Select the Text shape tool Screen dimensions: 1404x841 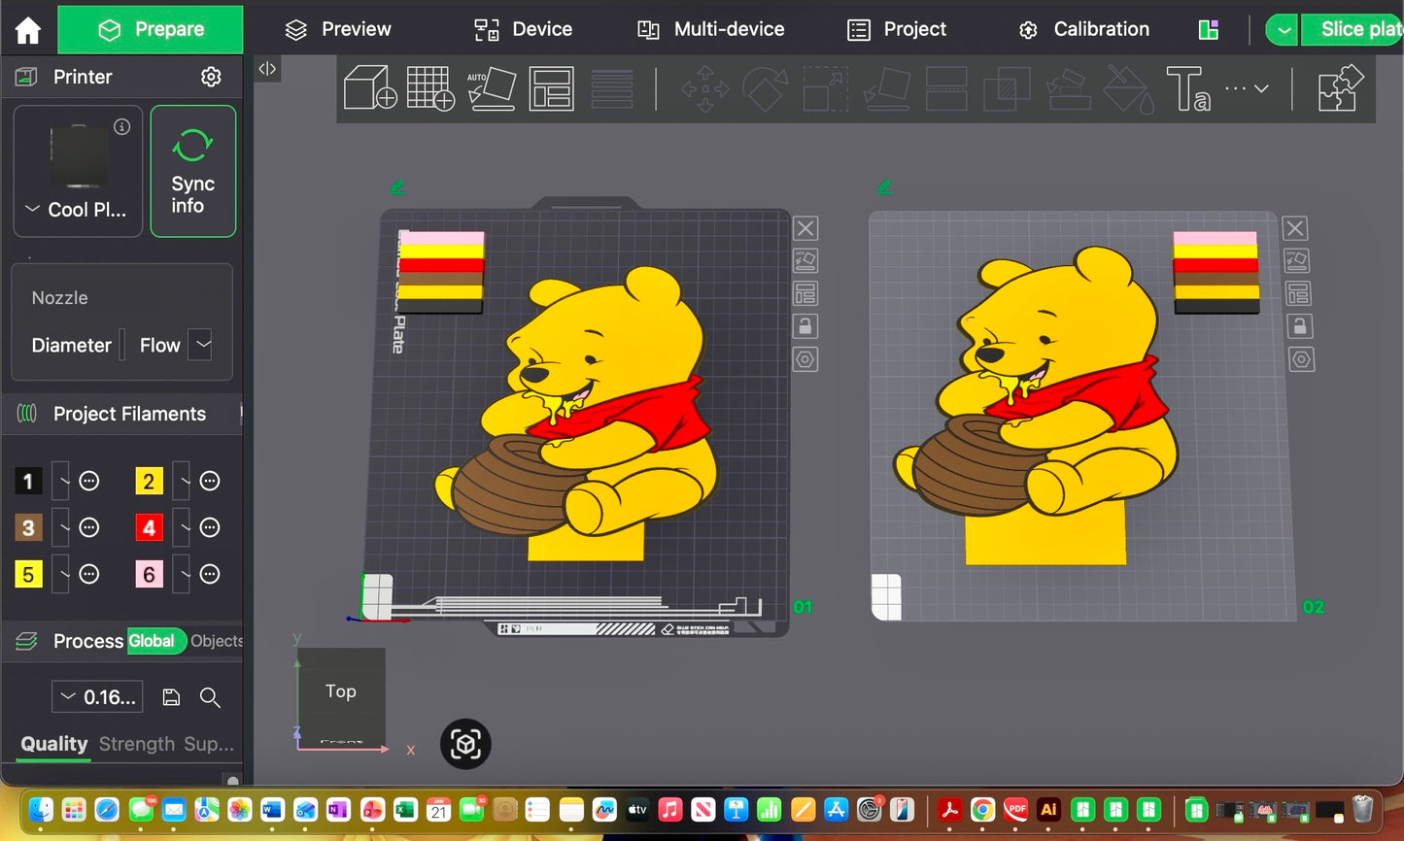tap(1187, 88)
